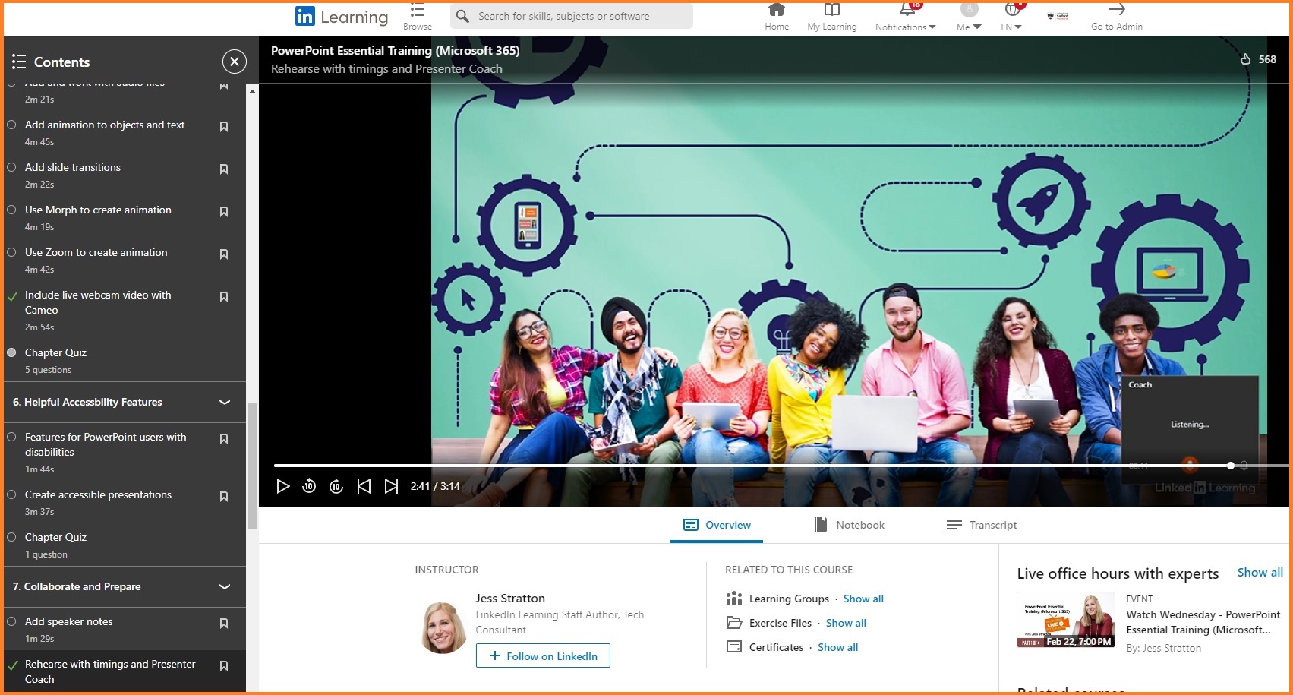Close the Contents sidebar

tap(234, 62)
